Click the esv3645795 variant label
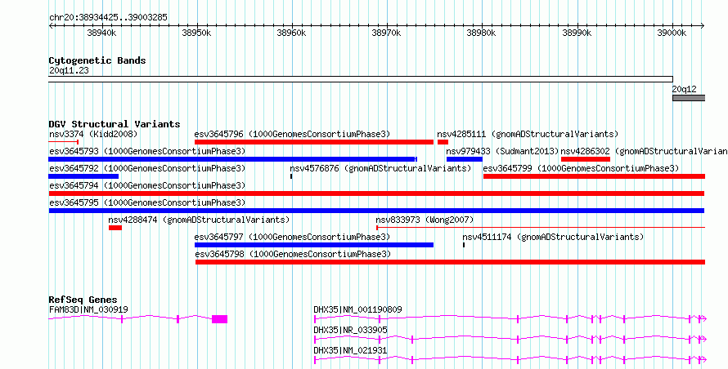This screenshot has width=728, height=369. tap(147, 203)
